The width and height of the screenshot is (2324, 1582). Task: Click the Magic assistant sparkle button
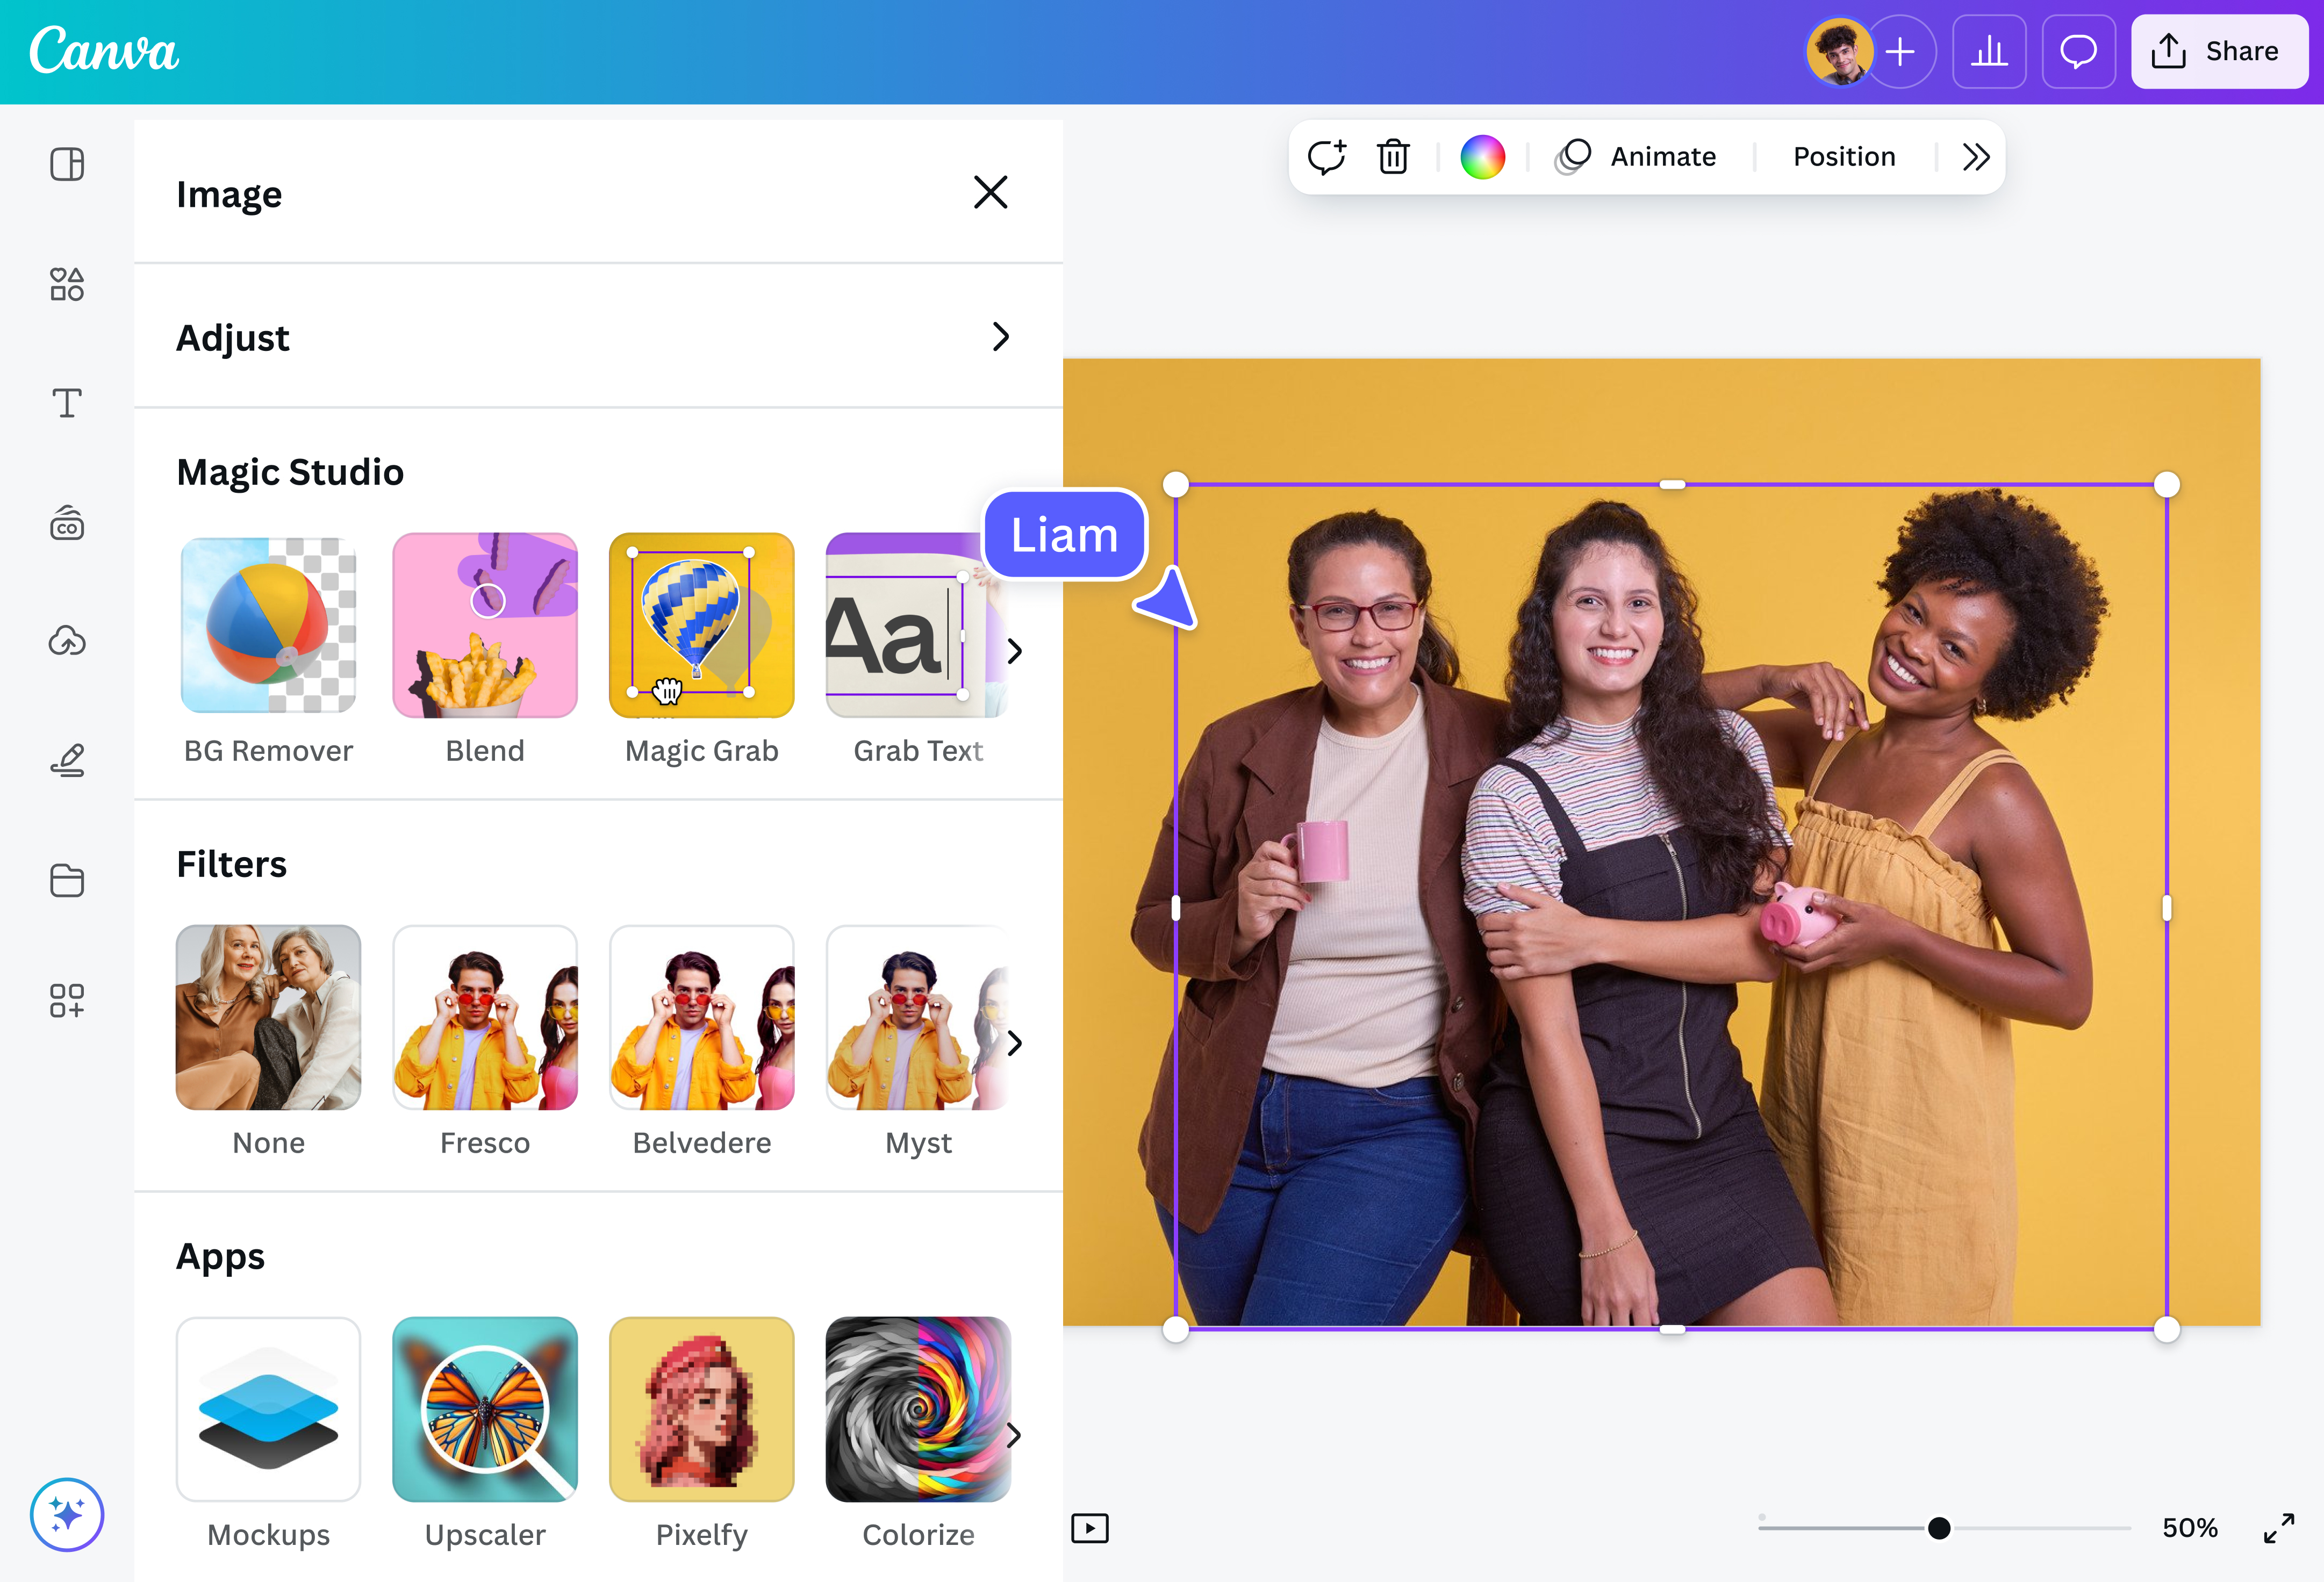click(x=67, y=1514)
